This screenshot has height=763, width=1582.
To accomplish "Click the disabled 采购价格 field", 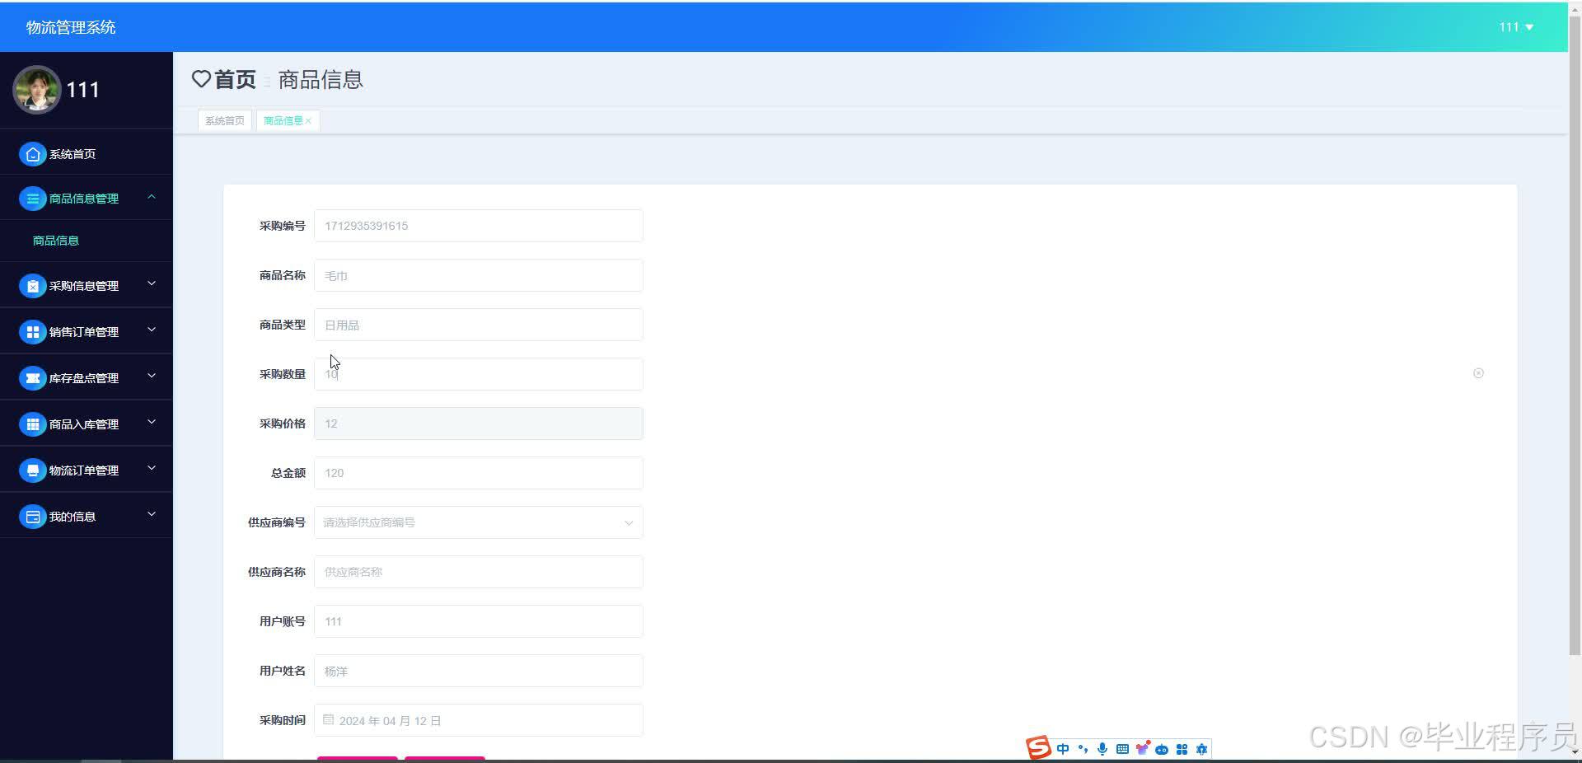I will [478, 424].
